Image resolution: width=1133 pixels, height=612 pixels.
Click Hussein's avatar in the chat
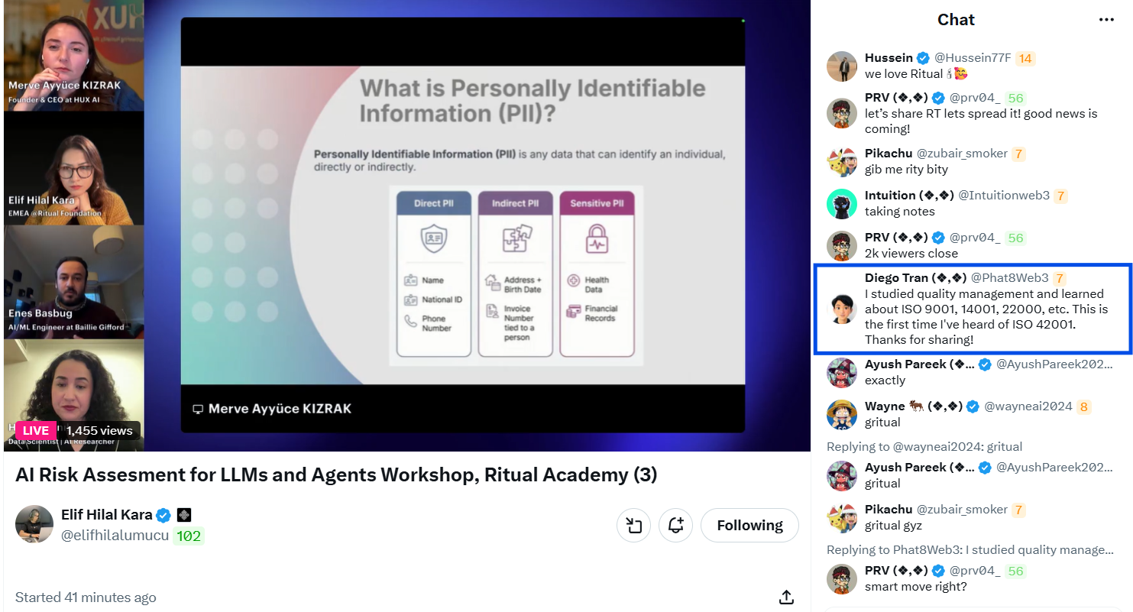[842, 66]
